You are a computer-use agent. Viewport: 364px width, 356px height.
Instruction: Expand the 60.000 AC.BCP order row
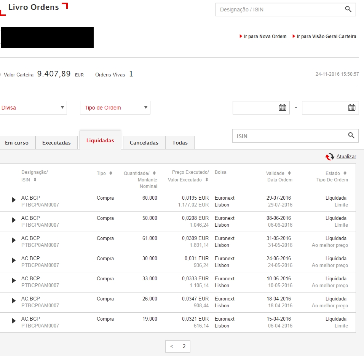(14, 200)
